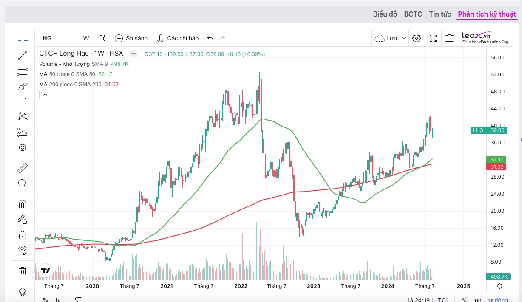
Task: Click the So sánh compare button
Action: coord(131,38)
